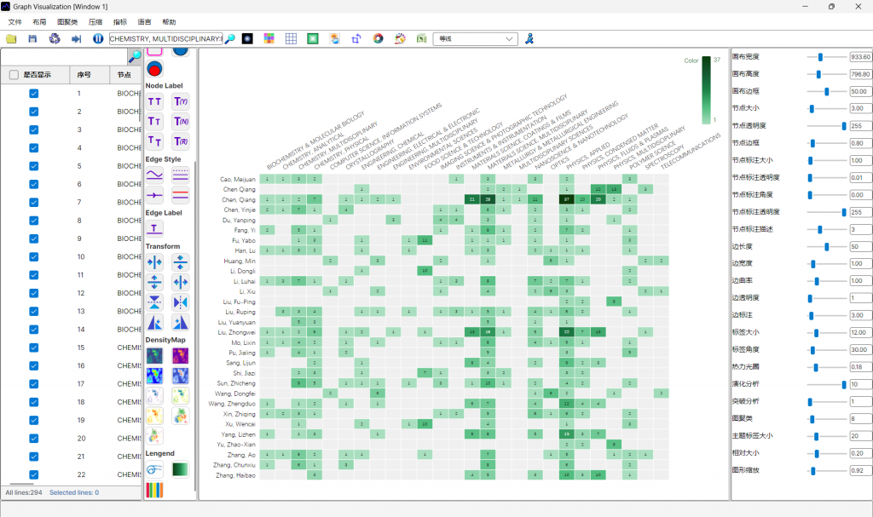Click the pause button in the toolbar
Viewport: 873px width, 517px height.
(98, 38)
